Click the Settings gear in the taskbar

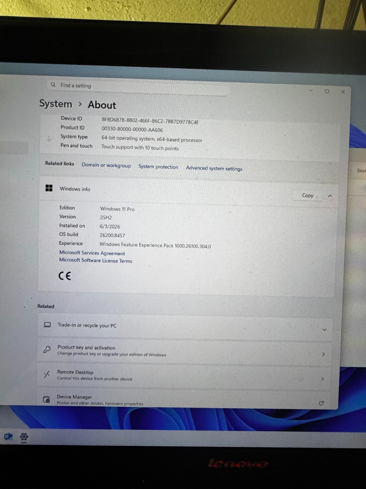pos(24,437)
